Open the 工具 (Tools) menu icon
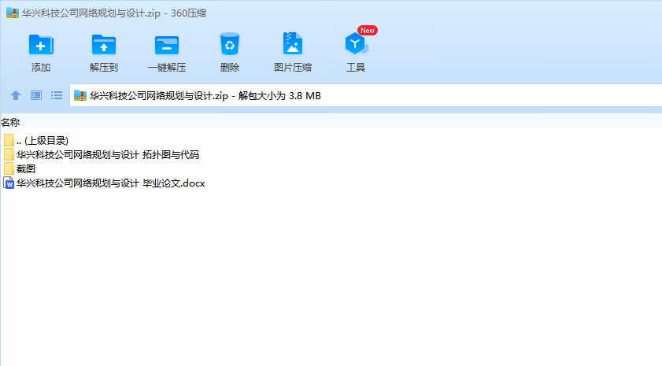 (x=356, y=43)
